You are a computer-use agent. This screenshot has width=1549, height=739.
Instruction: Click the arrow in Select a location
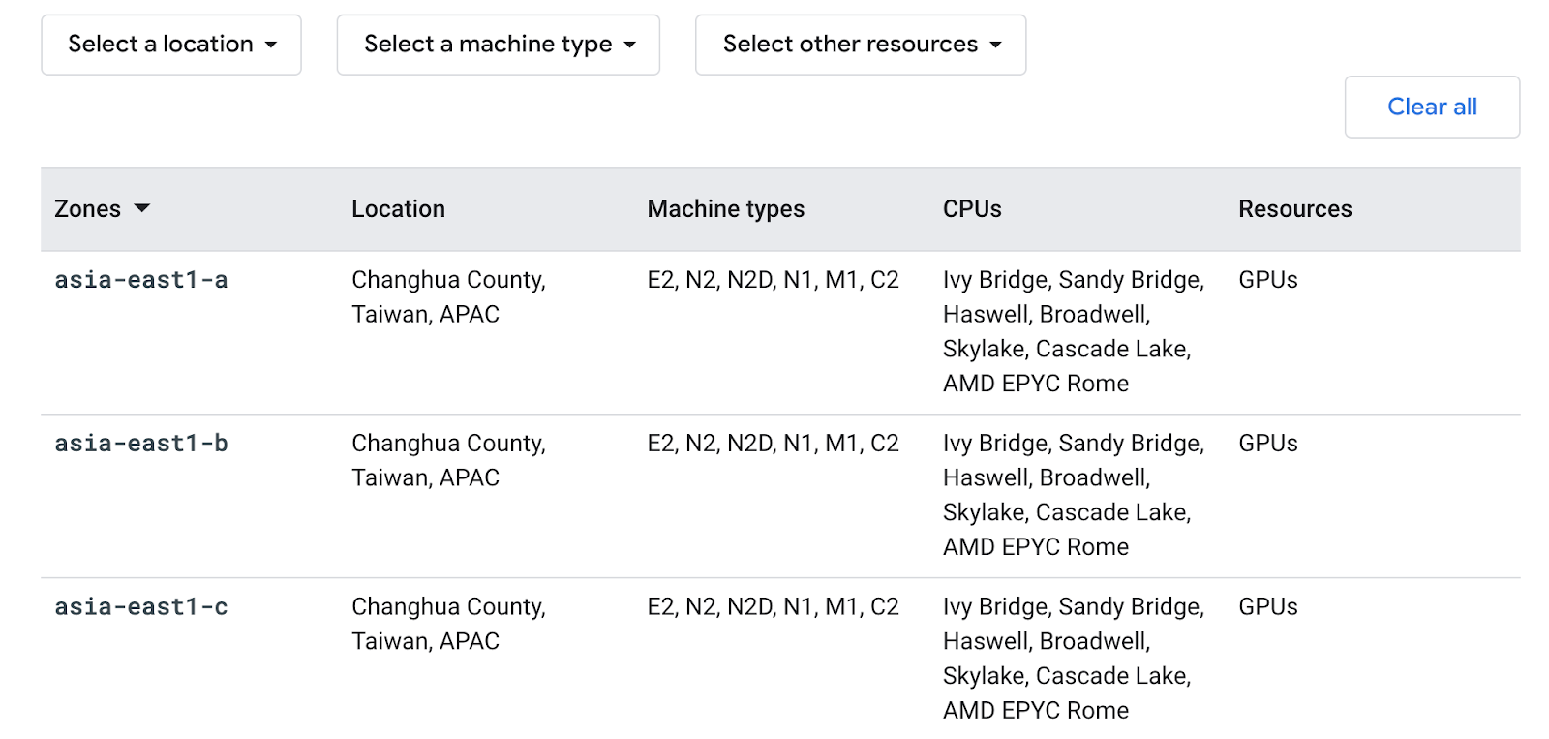[x=271, y=45]
